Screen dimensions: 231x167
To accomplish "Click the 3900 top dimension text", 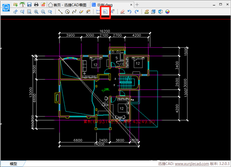I will click(x=70, y=35).
